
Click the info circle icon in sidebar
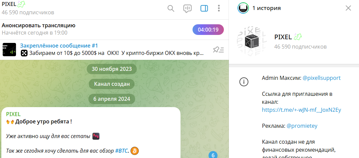tap(244, 82)
